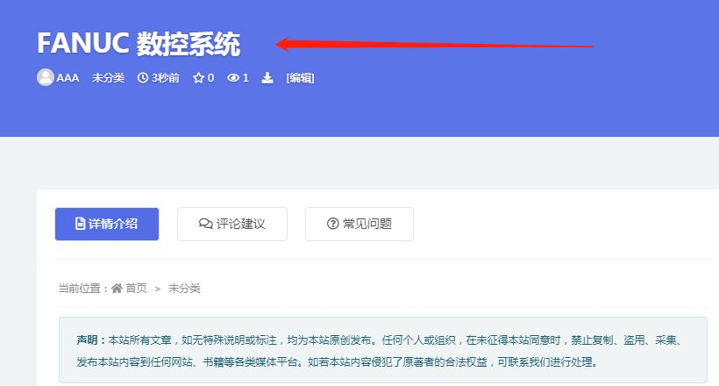Click the favorite count 0
This screenshot has height=386, width=719.
tap(211, 78)
